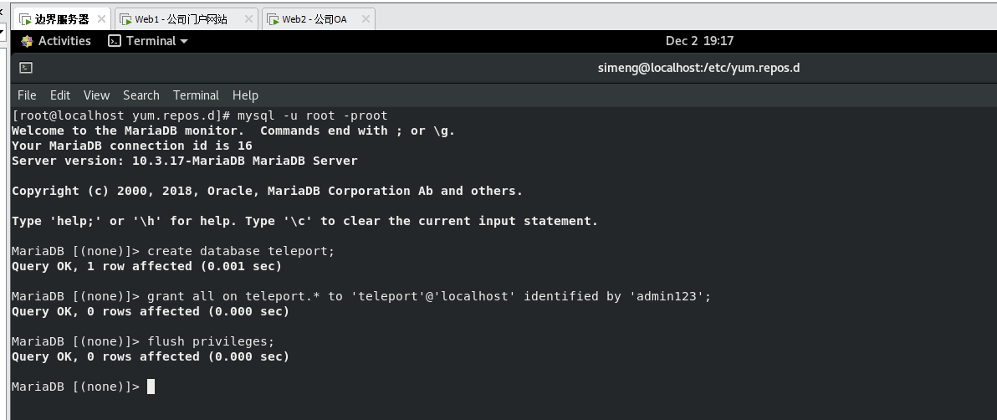Click the MariaDB prompt cursor line
Image resolution: width=997 pixels, height=420 pixels.
click(151, 387)
